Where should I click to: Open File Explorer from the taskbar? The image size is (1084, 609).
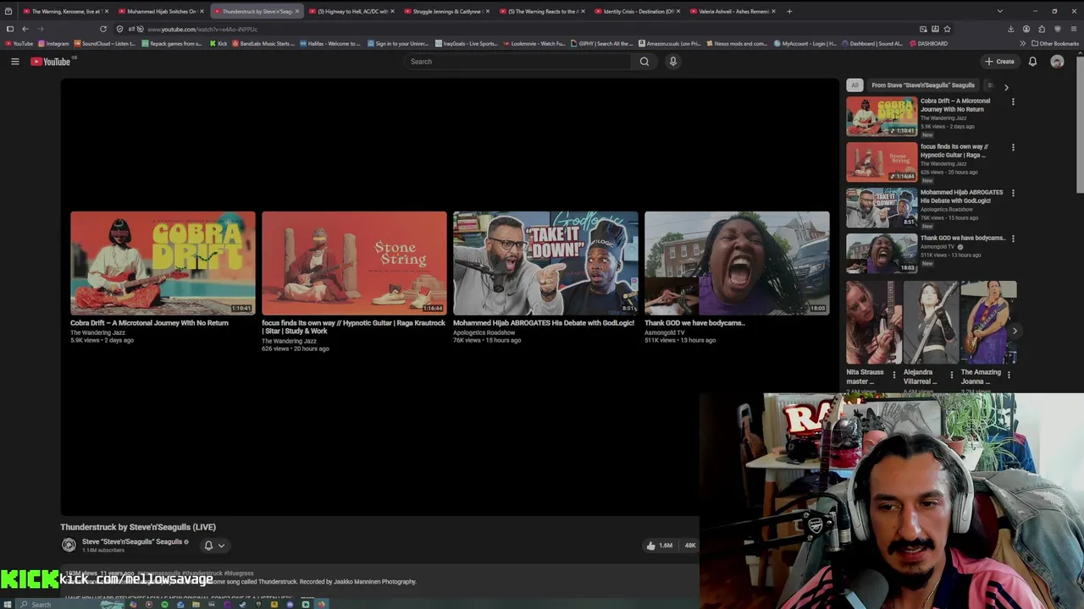pyautogui.click(x=196, y=604)
